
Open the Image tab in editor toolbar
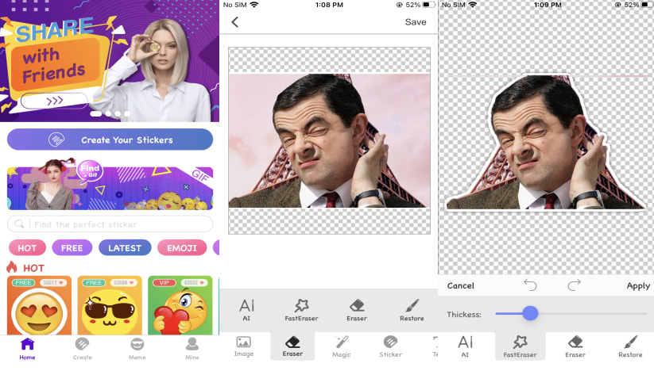pos(244,346)
